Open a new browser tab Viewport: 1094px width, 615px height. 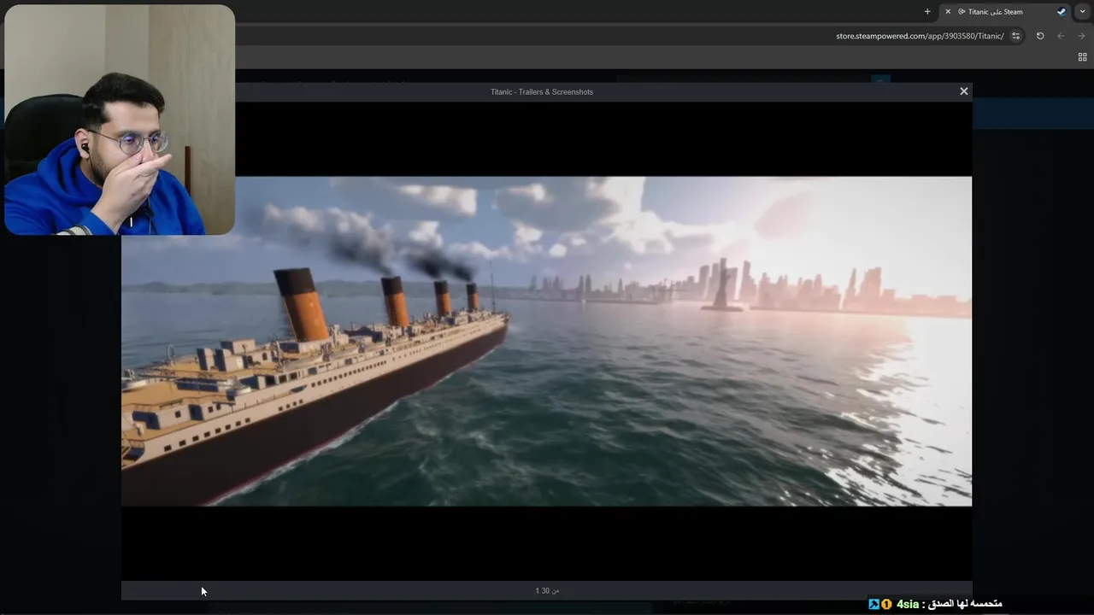click(927, 12)
